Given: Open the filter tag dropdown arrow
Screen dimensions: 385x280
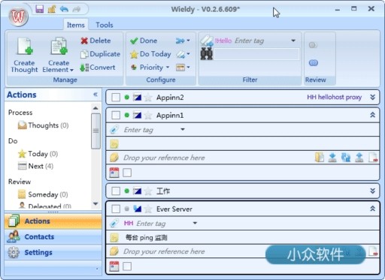Looking at the screenshot, I should coord(293,41).
